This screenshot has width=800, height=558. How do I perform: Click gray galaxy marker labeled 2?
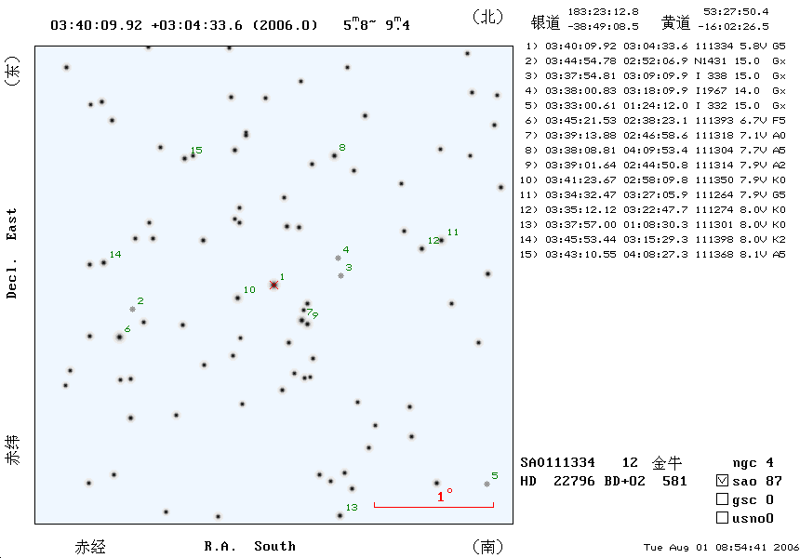point(133,309)
